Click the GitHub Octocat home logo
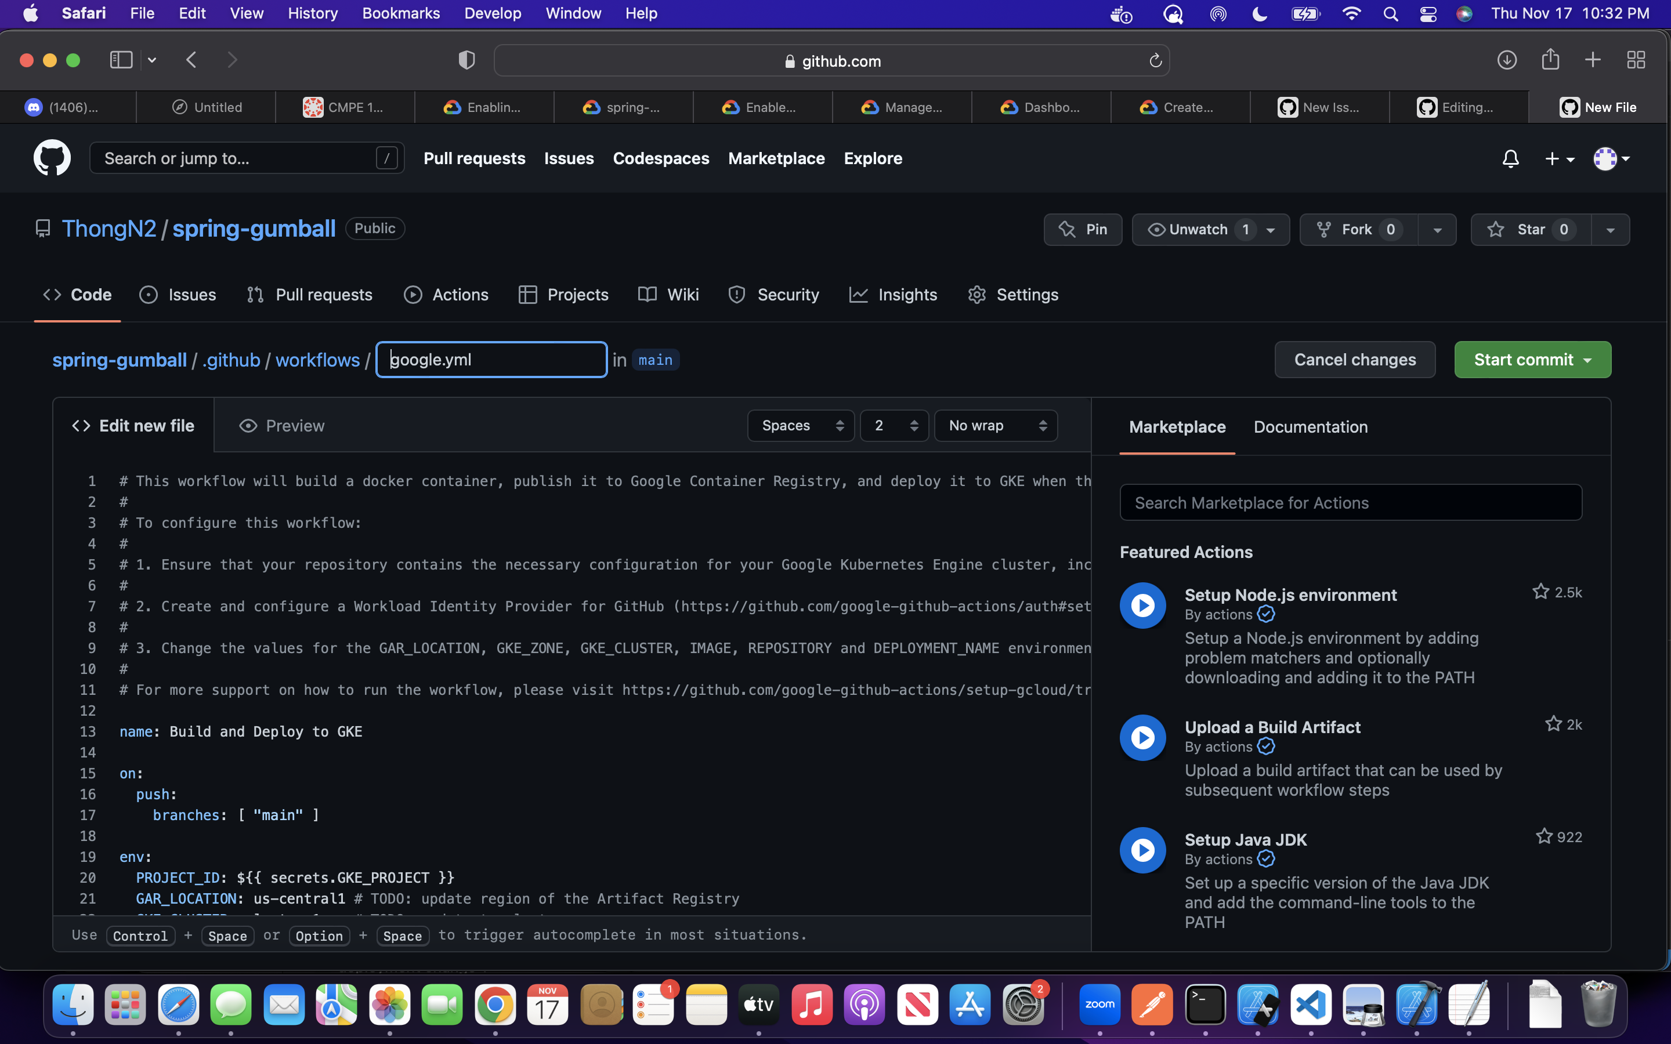This screenshot has width=1671, height=1044. [52, 158]
